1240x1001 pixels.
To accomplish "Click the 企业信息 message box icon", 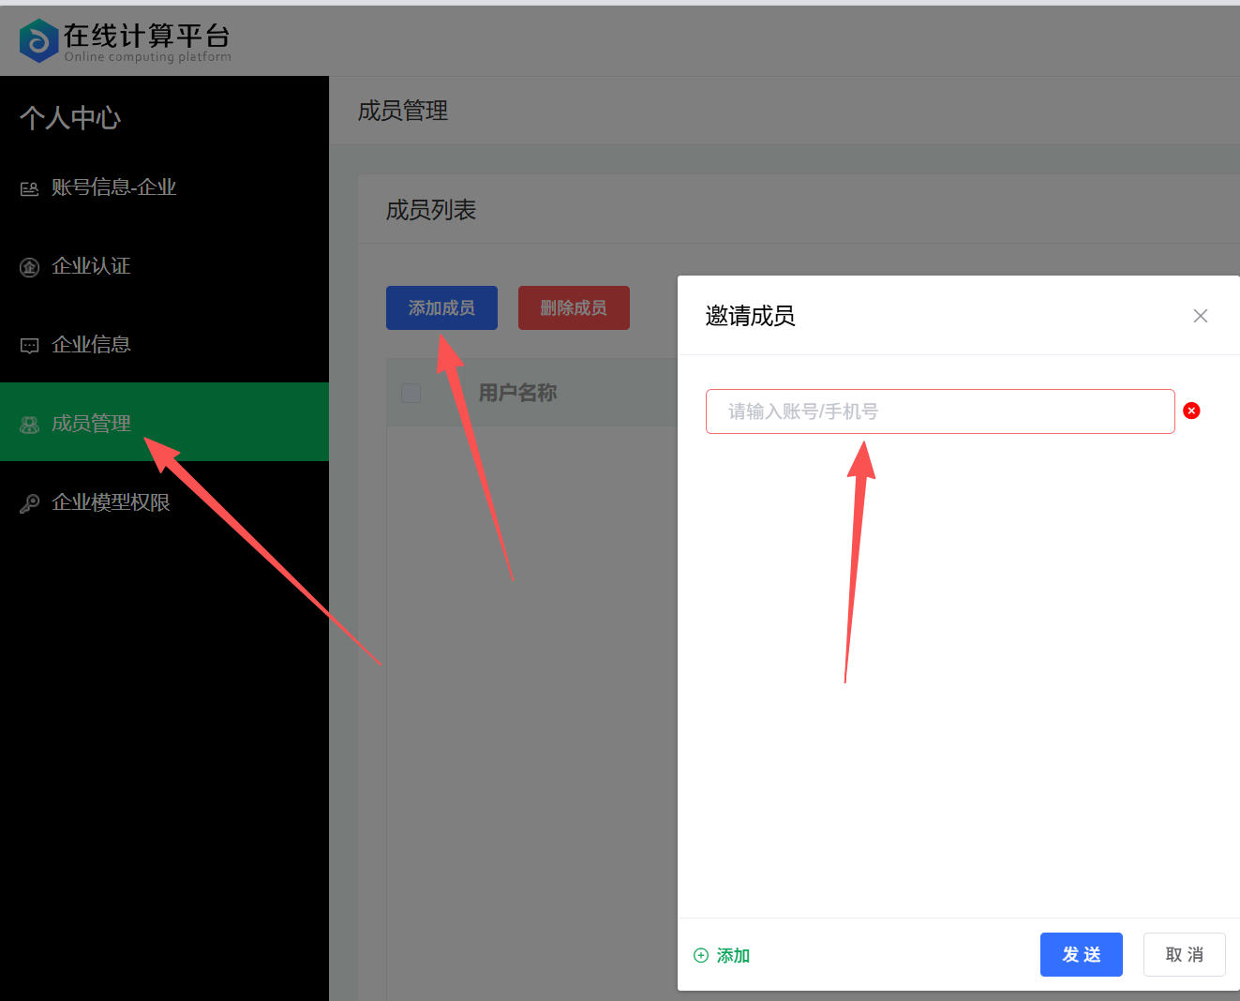I will (x=30, y=346).
